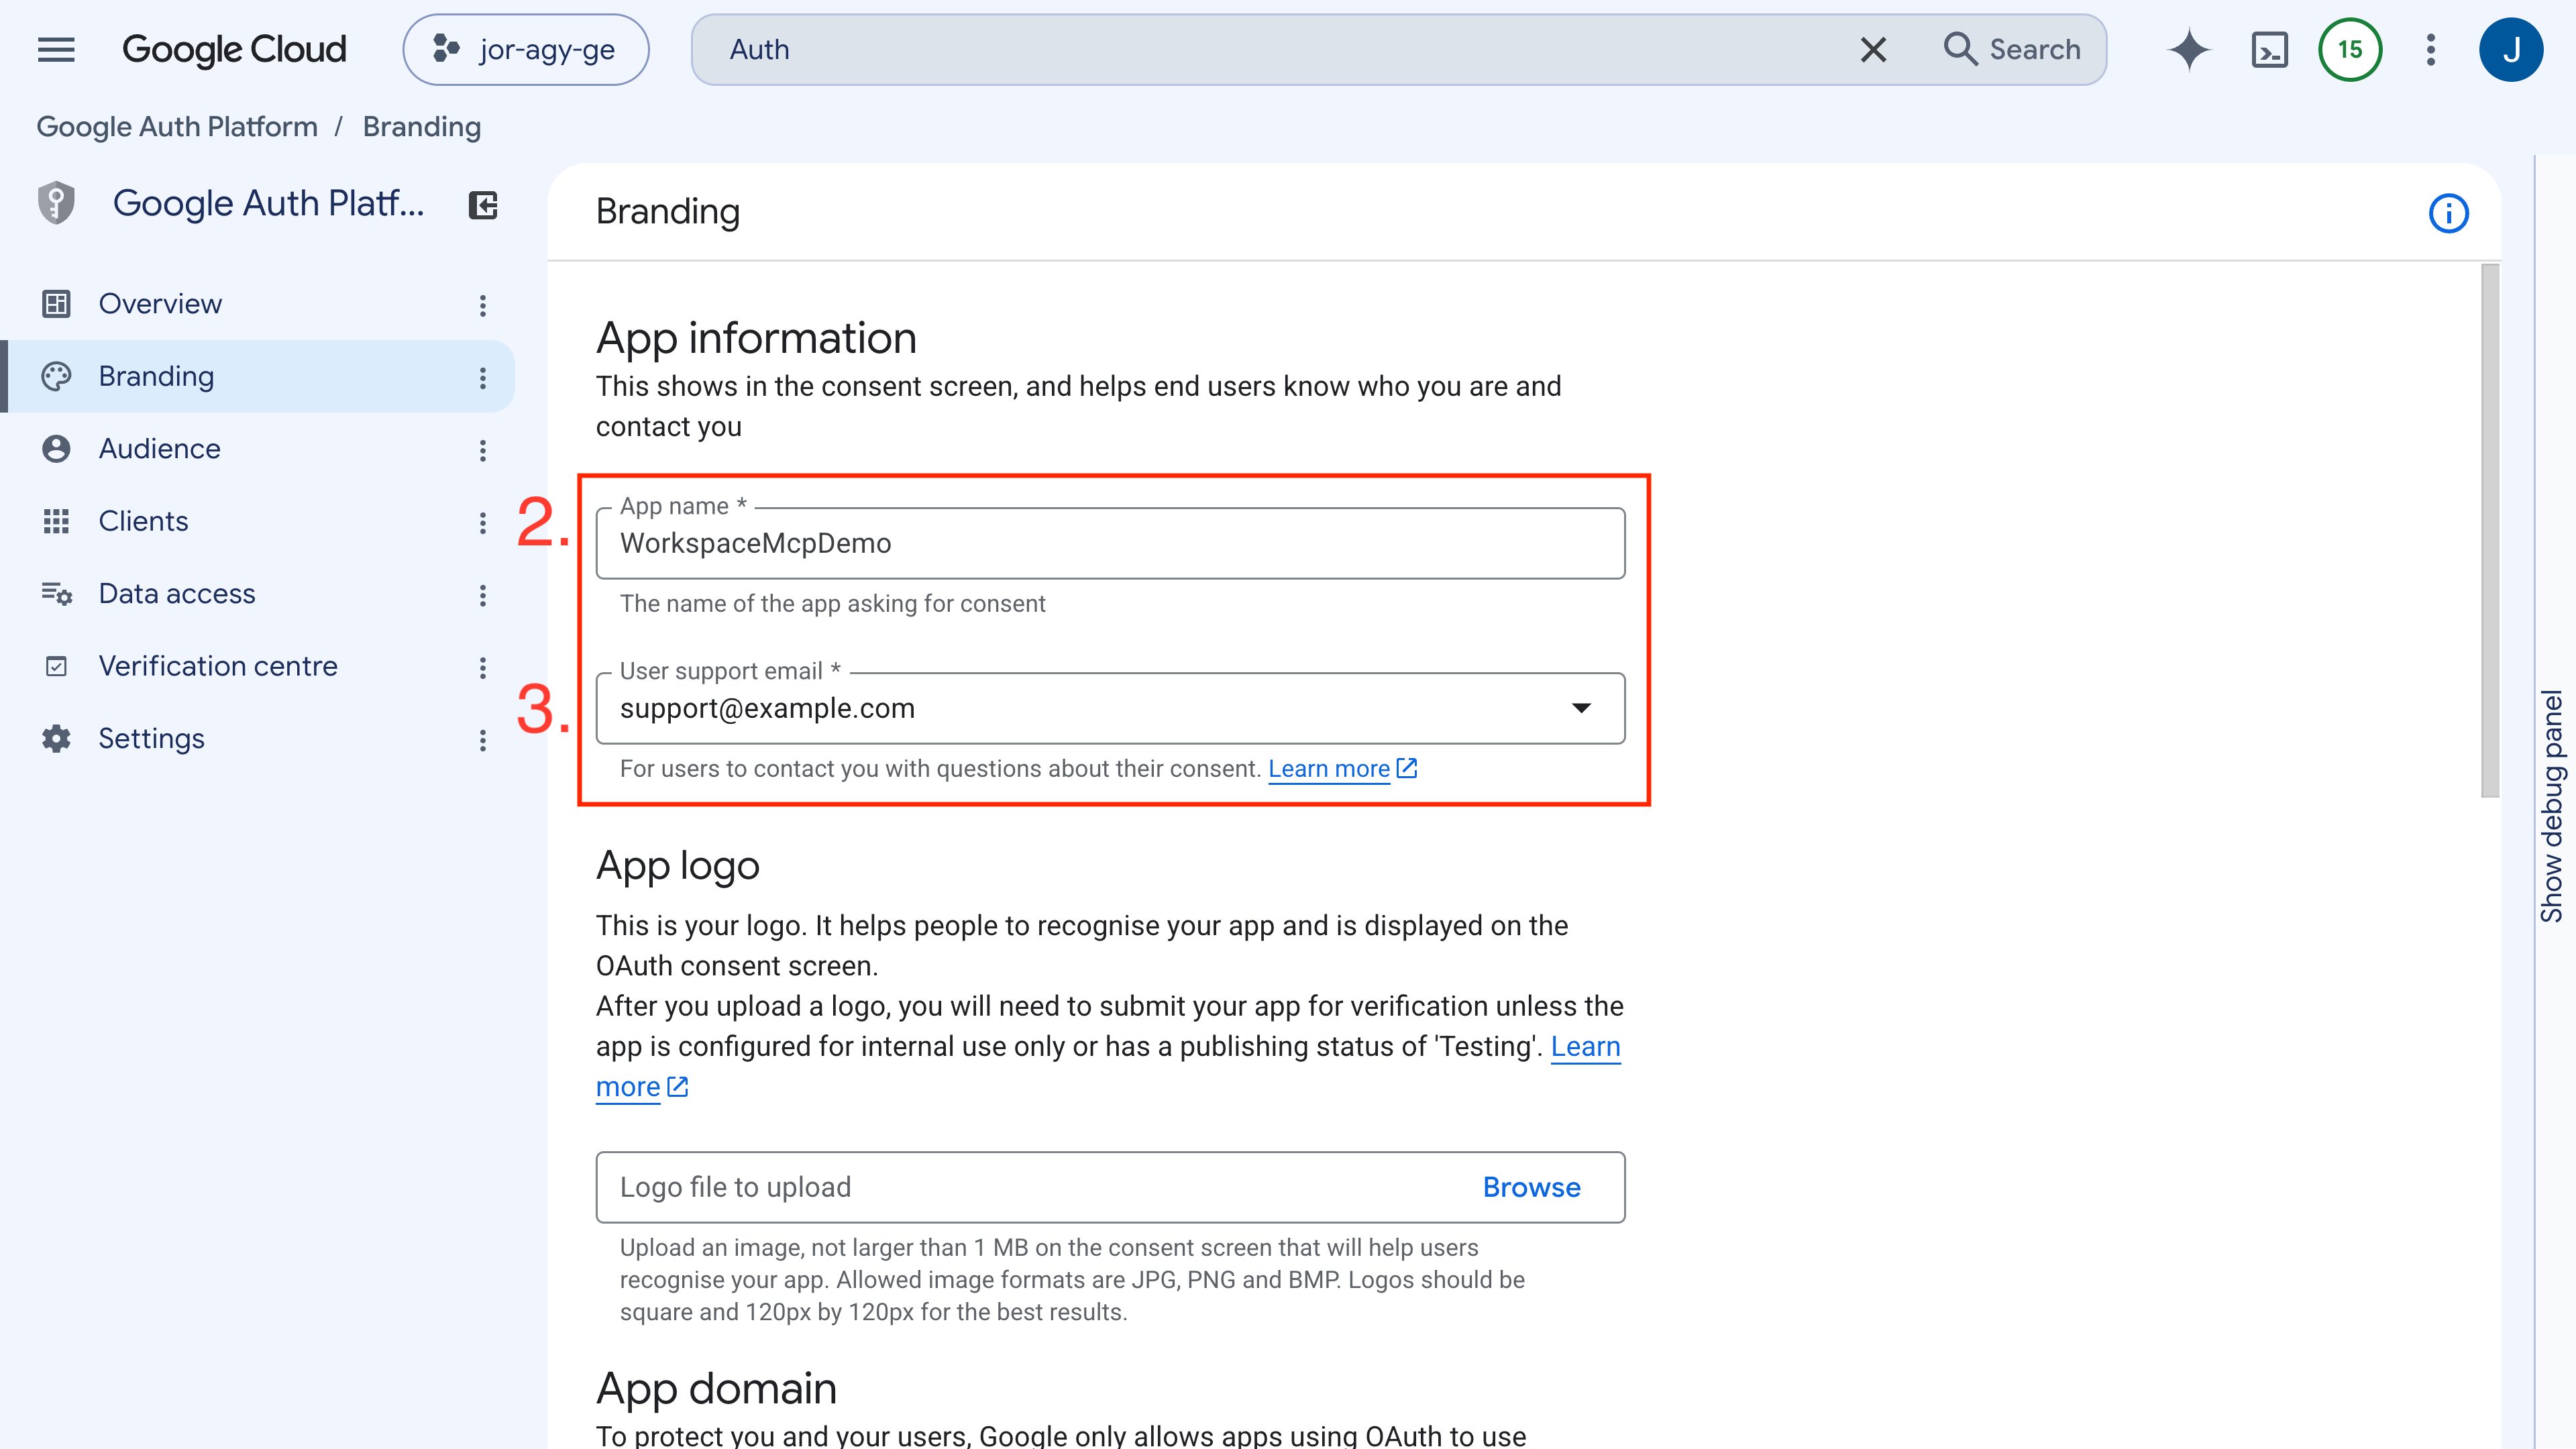This screenshot has width=2576, height=1449.
Task: Click the Clients grid icon
Action: 56,521
